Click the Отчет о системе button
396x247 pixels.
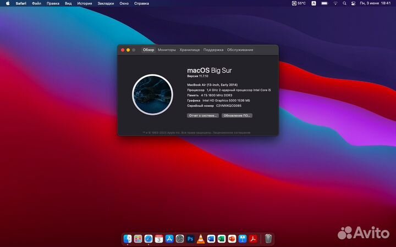point(203,115)
